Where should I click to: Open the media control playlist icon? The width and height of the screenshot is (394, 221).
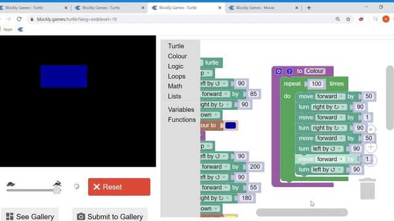coord(375,19)
